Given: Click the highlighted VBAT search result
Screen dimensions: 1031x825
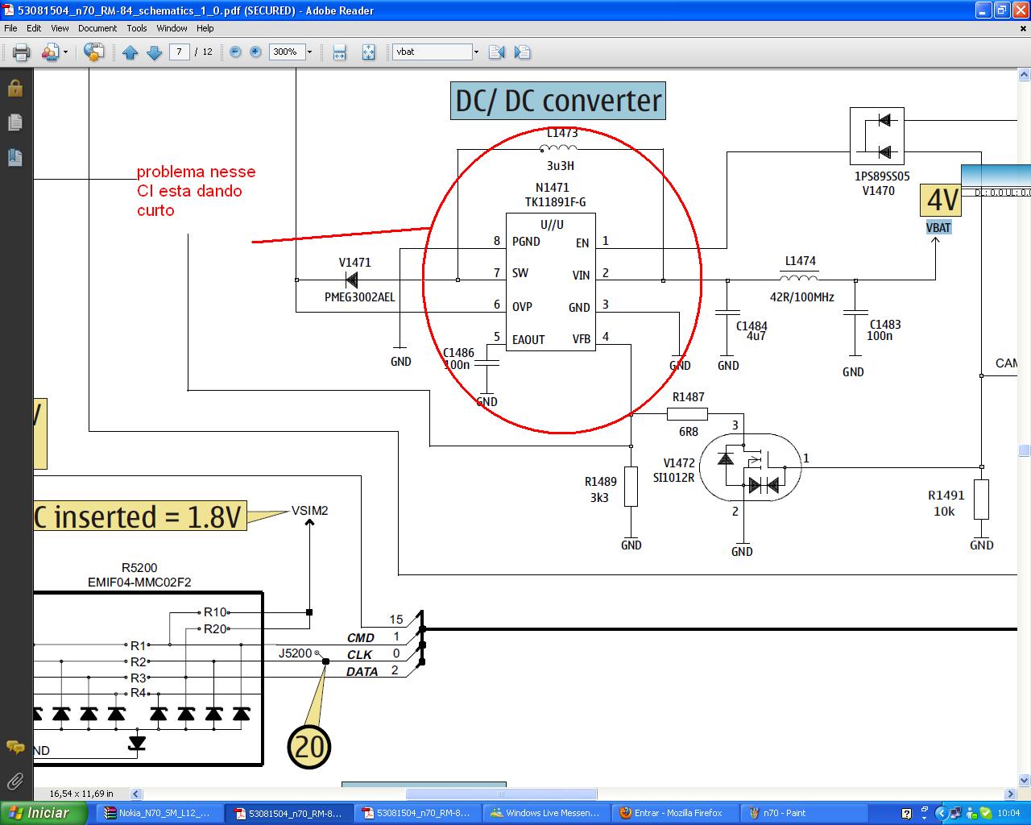Looking at the screenshot, I should pos(938,227).
